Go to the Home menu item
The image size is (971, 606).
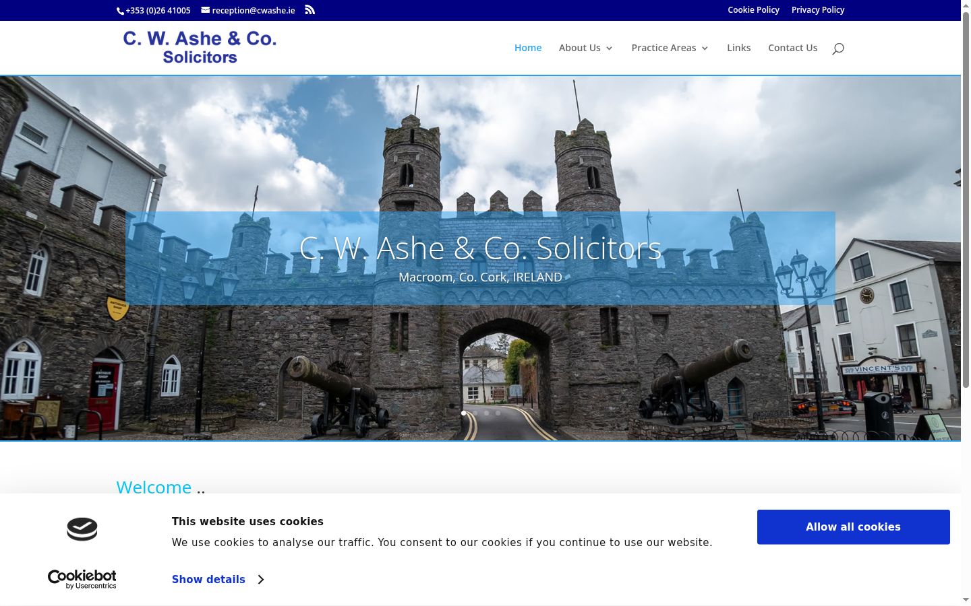(x=528, y=48)
